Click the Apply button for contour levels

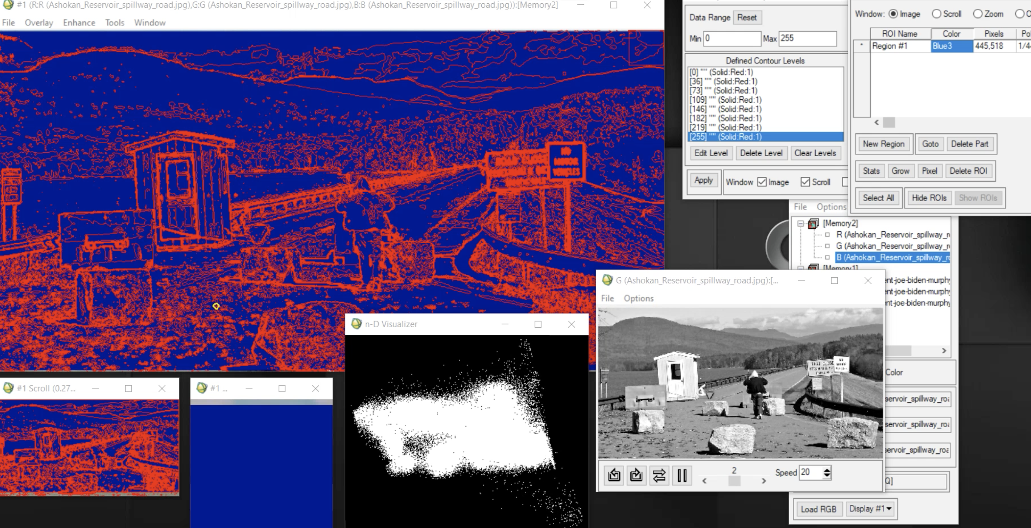(703, 180)
